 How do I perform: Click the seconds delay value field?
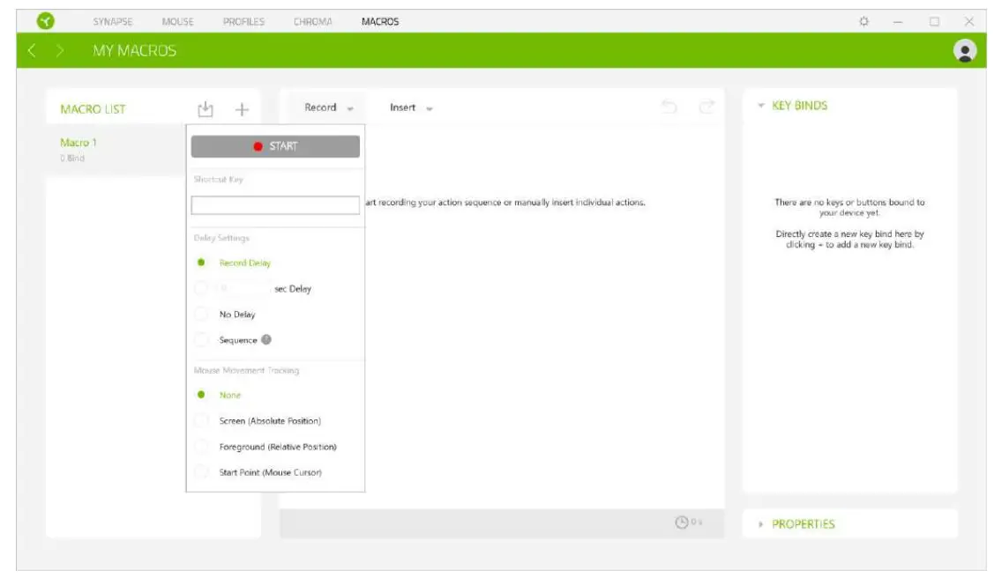tap(243, 288)
